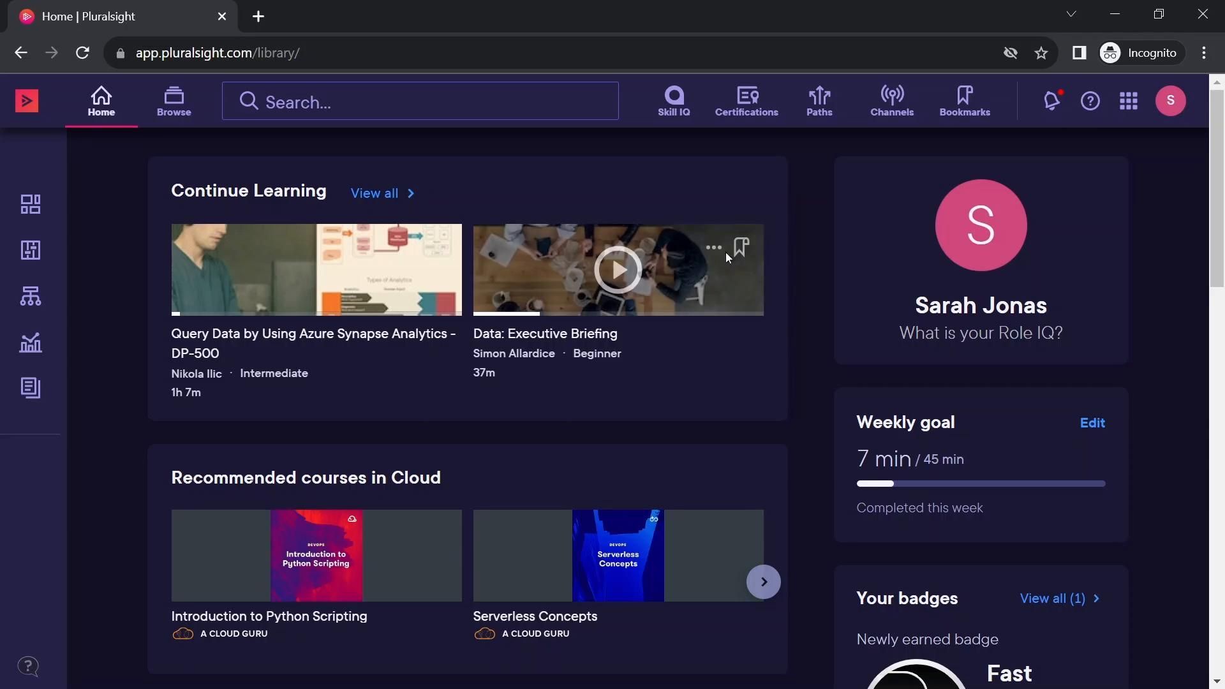Open more options on Executive Briefing thumbnail

coord(713,248)
